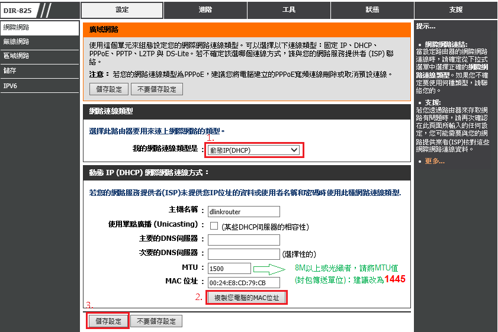
Task: Click the MTU value field
Action: [x=229, y=268]
